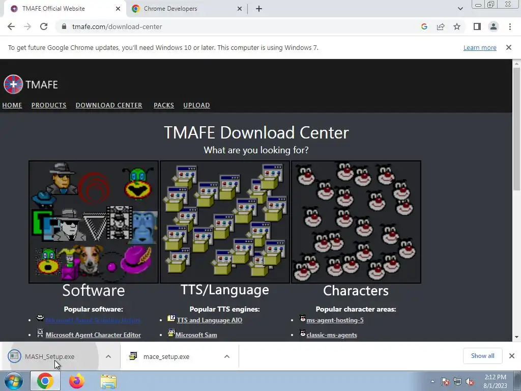The height and width of the screenshot is (391, 521).
Task: Share this page via share icon
Action: 441,26
